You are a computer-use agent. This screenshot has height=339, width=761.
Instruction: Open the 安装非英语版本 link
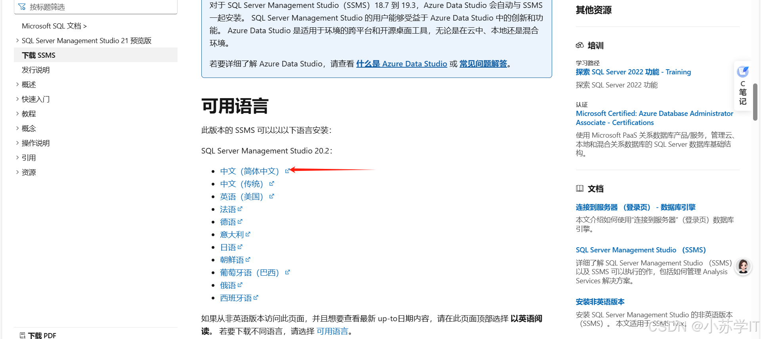point(600,302)
